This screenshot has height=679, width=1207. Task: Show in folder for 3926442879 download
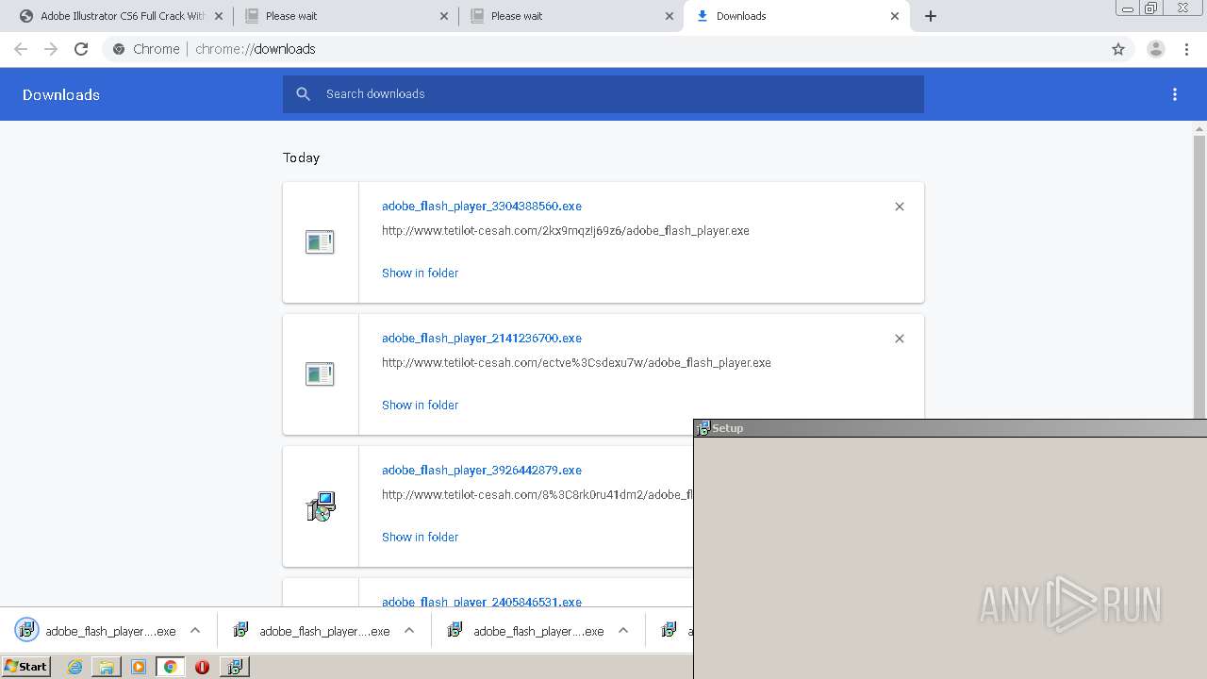(420, 537)
